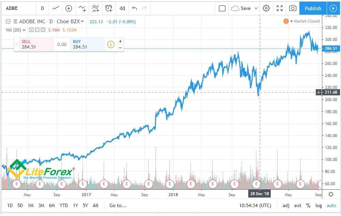Screen dimensions: 341x216
Task: Open chart settings with the gear icon
Action: 266,8
